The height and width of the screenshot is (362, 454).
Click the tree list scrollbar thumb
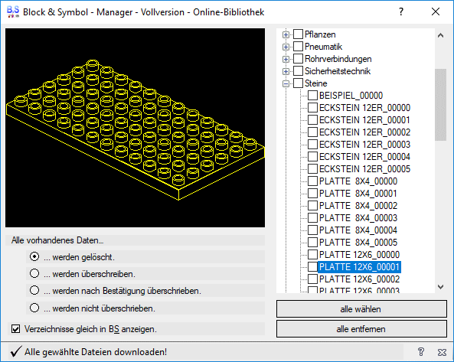click(x=441, y=105)
